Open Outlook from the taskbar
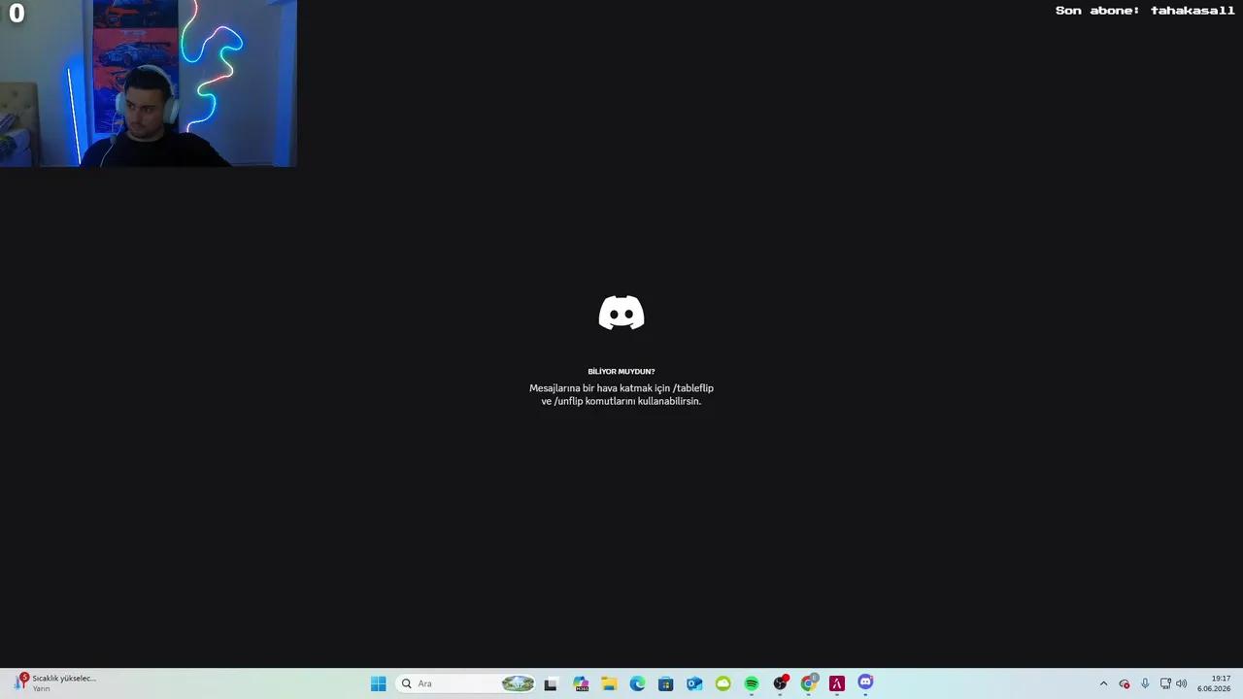This screenshot has height=699, width=1243. tap(694, 683)
